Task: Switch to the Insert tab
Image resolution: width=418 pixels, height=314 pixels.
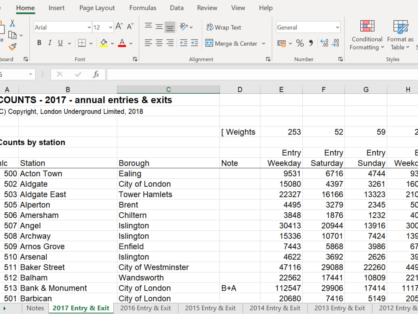Action: tap(56, 8)
